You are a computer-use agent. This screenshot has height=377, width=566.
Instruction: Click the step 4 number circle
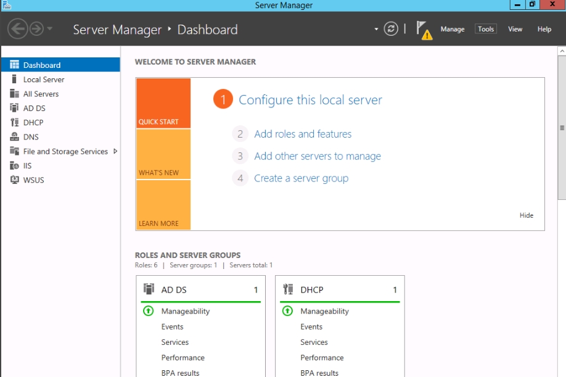[x=240, y=178]
